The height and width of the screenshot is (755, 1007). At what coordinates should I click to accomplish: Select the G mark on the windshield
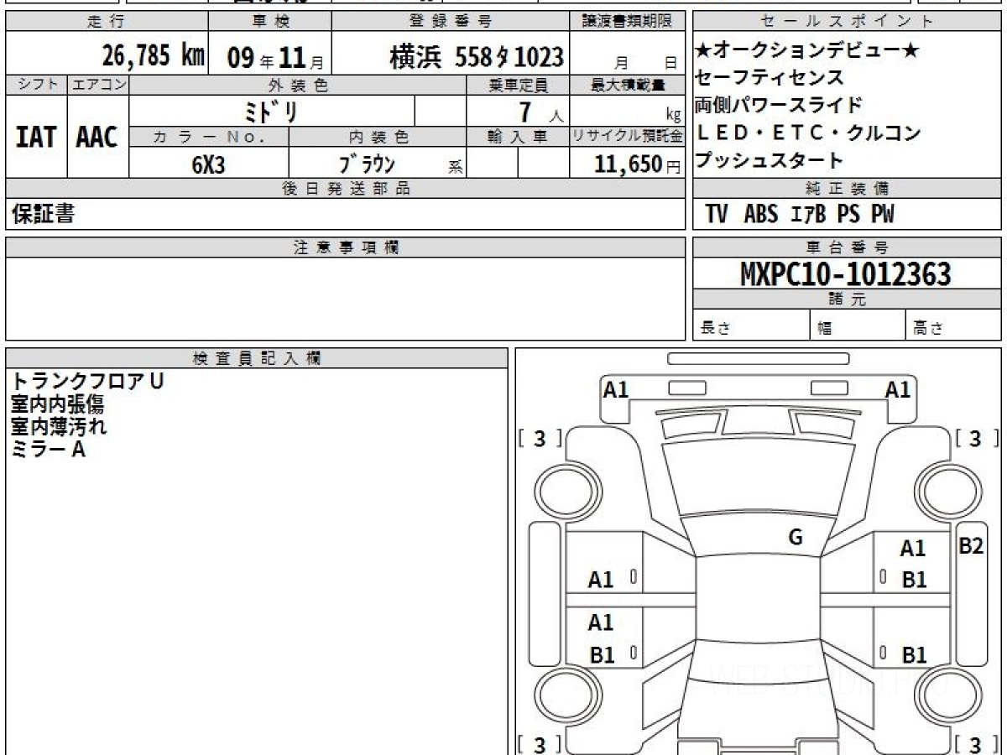click(x=795, y=538)
